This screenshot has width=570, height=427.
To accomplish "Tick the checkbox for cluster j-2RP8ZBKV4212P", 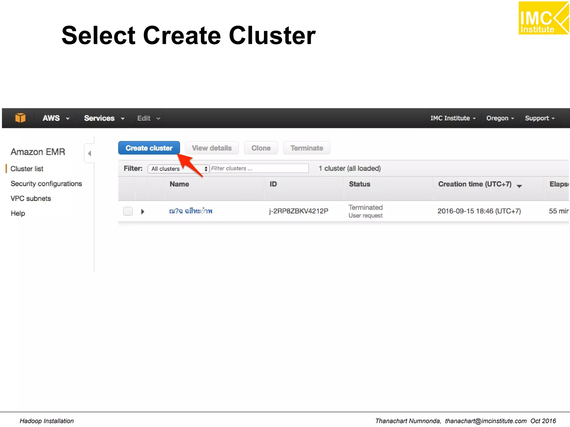I will tap(128, 211).
